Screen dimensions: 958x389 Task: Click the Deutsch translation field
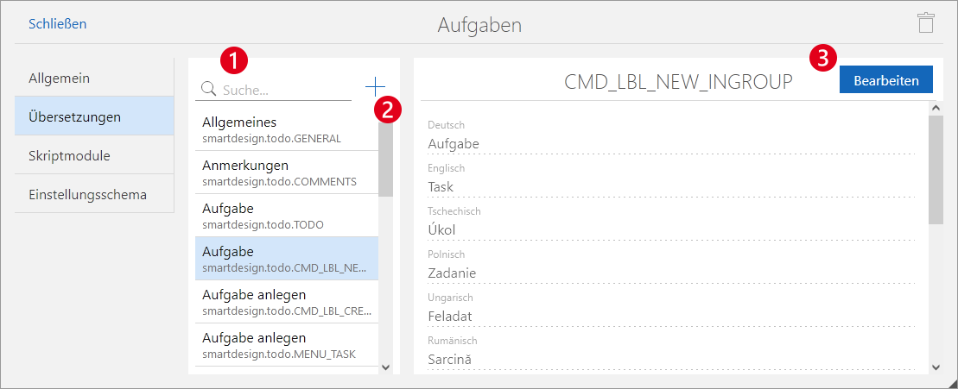click(670, 144)
